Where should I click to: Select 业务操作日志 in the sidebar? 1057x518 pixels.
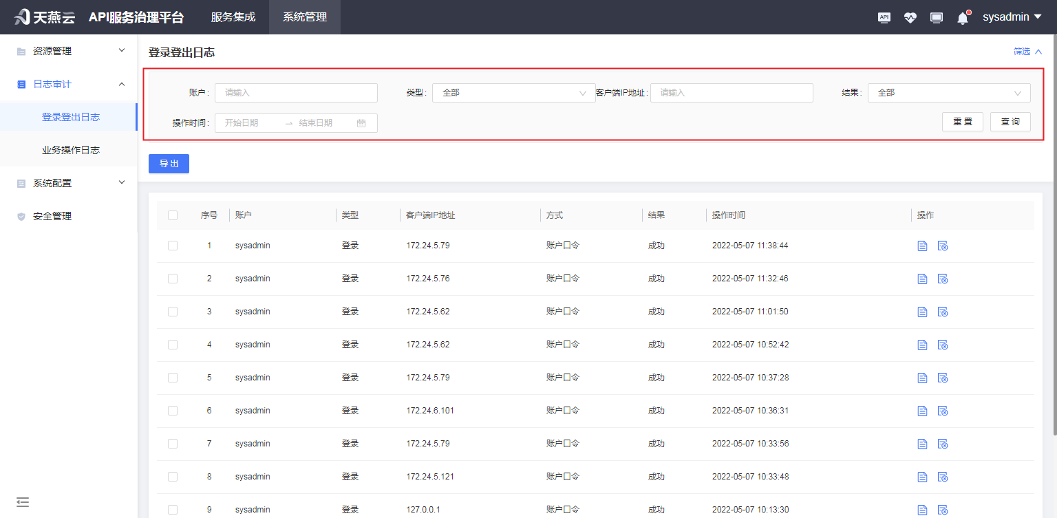click(69, 149)
